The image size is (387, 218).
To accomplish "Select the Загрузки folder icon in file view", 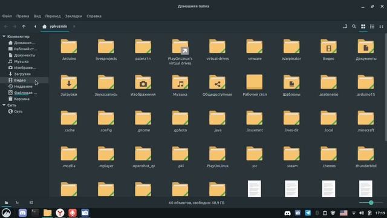I will (69, 82).
